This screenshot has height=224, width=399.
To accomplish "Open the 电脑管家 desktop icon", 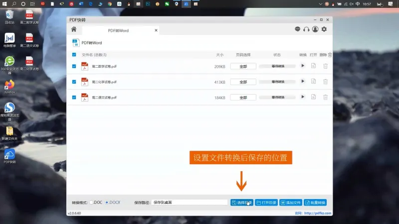I will click(x=9, y=40).
